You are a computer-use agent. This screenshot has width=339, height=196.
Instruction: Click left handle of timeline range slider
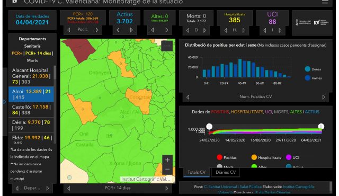(x=209, y=127)
